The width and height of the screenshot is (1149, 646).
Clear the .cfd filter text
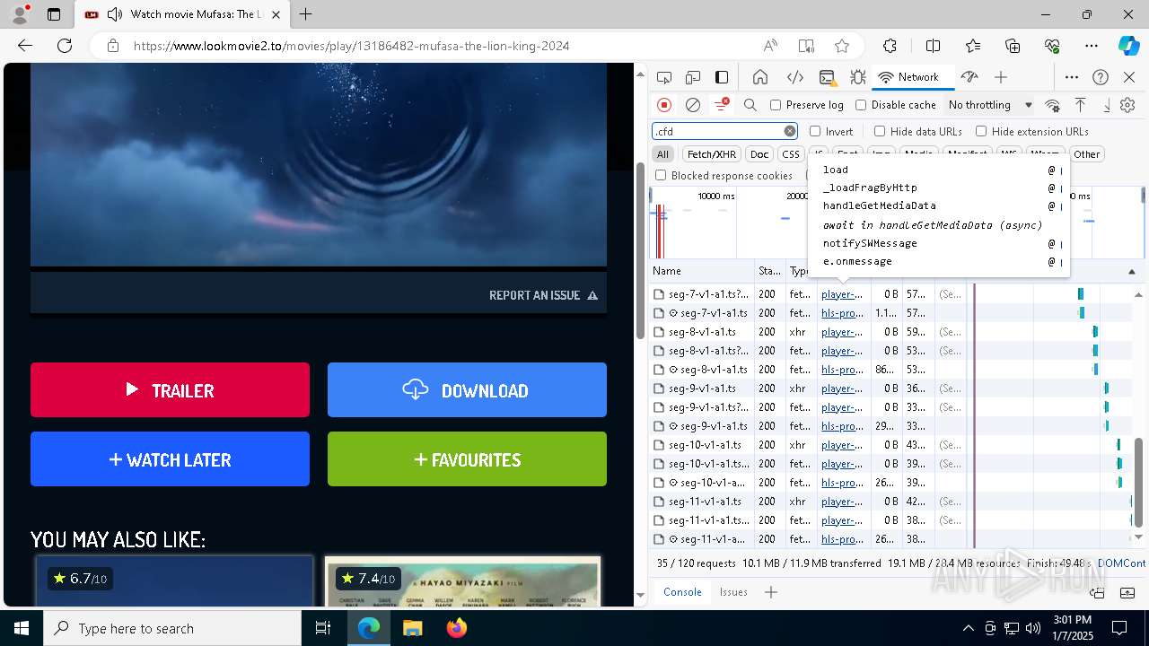pyautogui.click(x=790, y=131)
